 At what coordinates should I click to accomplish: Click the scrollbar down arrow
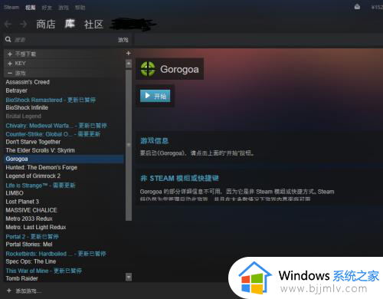(x=129, y=277)
